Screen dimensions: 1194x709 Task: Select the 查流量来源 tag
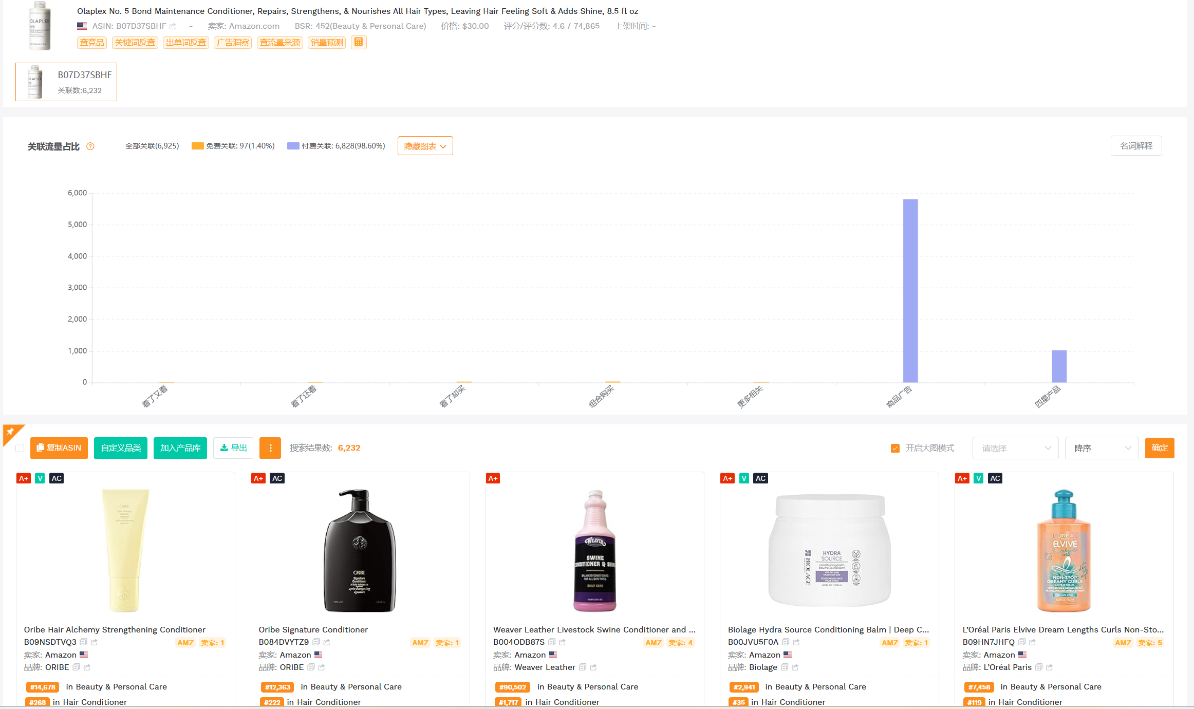(x=279, y=42)
